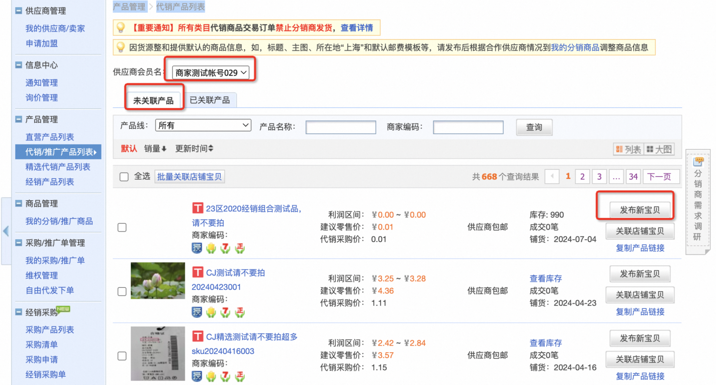Click 关联店铺宝贝 for CJ测试请不要拍
Image resolution: width=716 pixels, height=385 pixels.
pos(640,295)
